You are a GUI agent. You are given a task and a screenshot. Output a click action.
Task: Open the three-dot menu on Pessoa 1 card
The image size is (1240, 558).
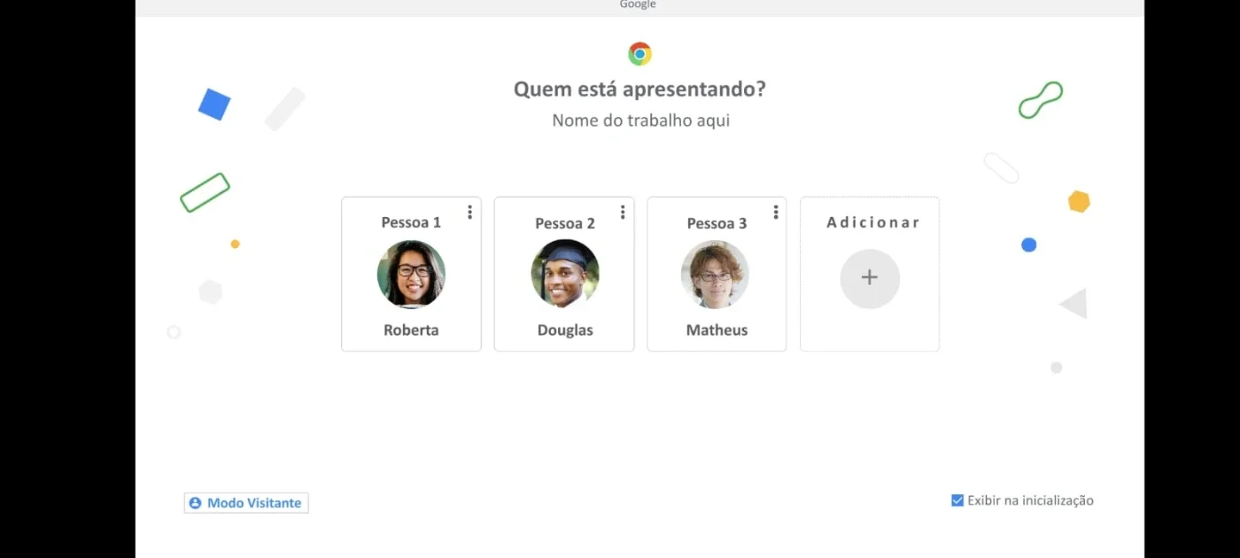coord(469,212)
